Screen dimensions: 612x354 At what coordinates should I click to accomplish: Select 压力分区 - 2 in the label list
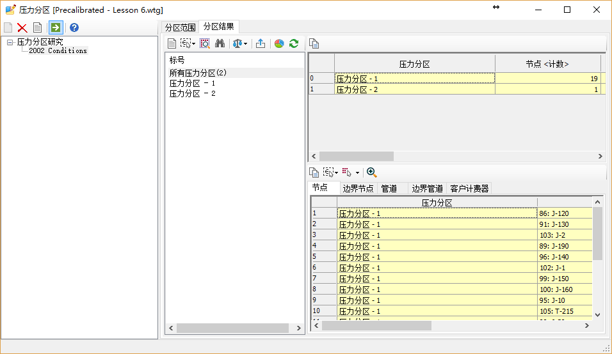click(x=192, y=93)
